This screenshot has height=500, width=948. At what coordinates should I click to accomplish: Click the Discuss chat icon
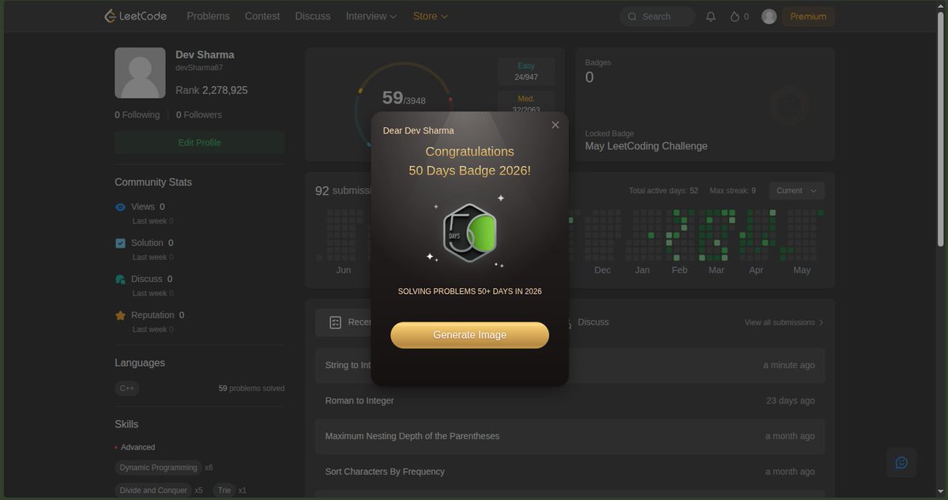click(x=121, y=279)
